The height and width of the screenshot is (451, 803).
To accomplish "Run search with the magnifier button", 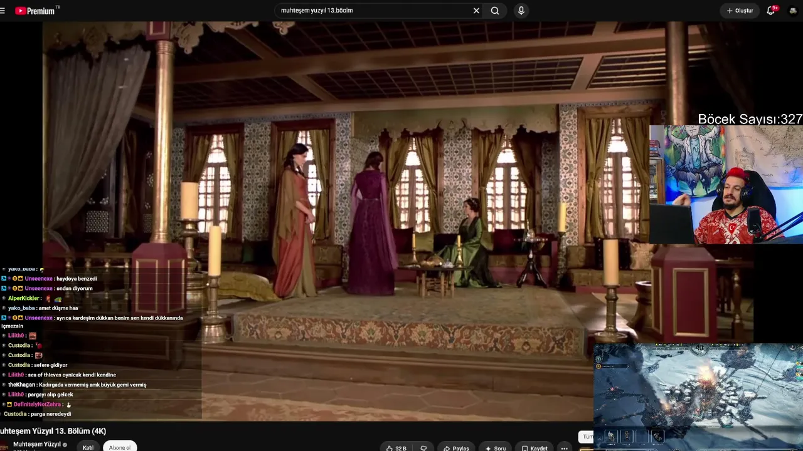I will (x=495, y=11).
